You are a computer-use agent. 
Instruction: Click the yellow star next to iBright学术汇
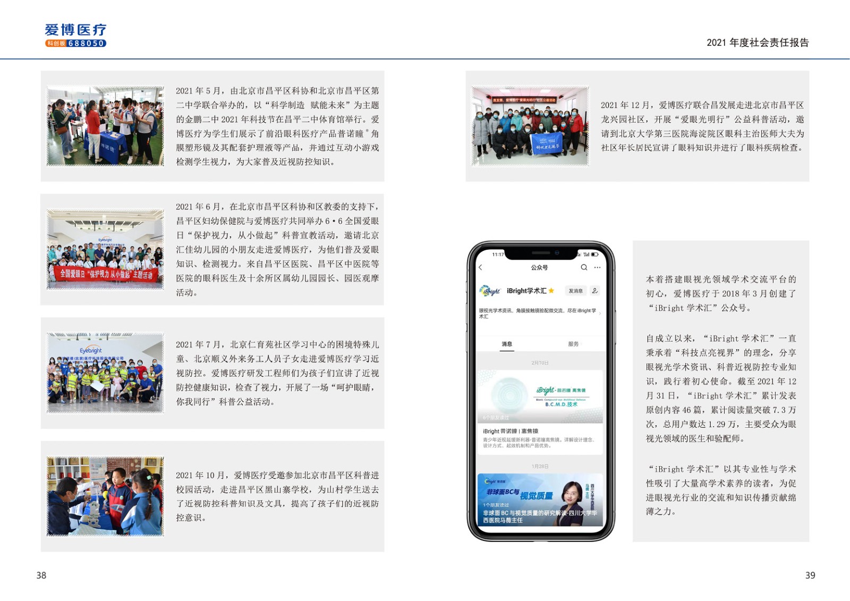coord(551,291)
